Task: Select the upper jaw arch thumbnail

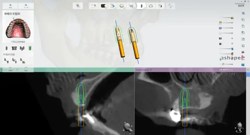Action: click(x=18, y=28)
